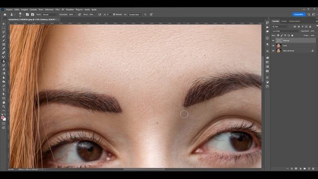The image size is (318, 179).
Task: Select the Healing Brush tool
Action: (3, 53)
